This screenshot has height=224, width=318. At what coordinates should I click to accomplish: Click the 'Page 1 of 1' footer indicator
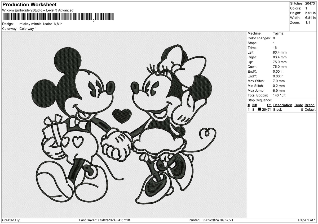tap(307, 220)
